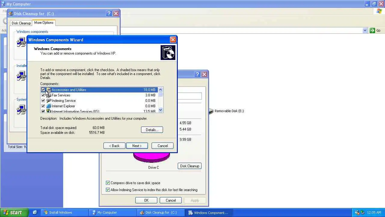Click the Windows components computer icon in Disk Cleanup

click(21, 42)
